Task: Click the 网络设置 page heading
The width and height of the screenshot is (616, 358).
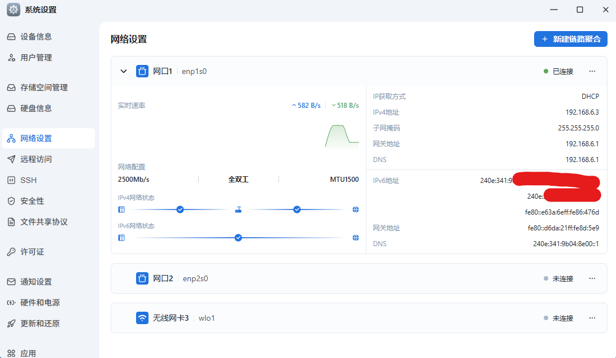Action: [129, 40]
